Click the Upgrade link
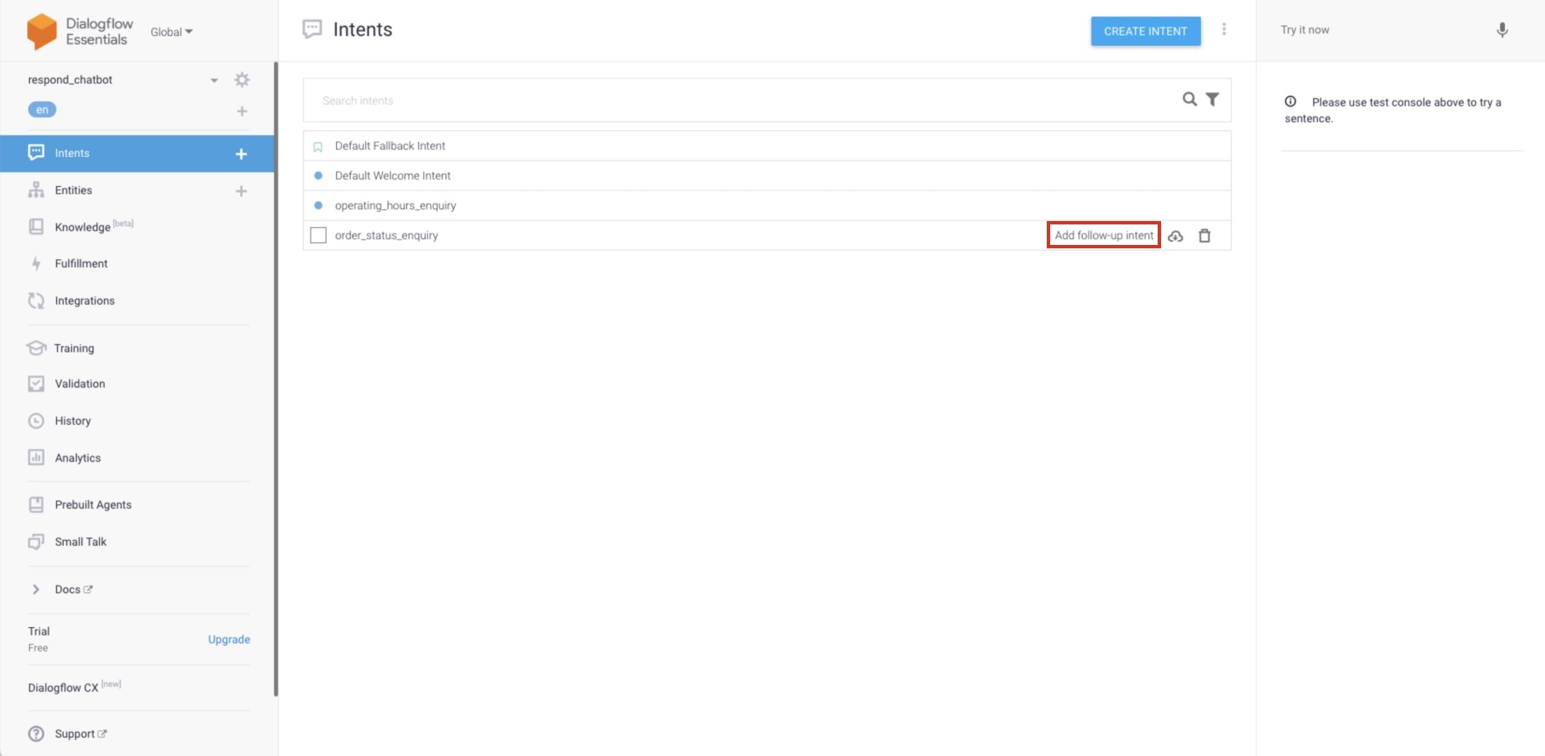 point(229,639)
